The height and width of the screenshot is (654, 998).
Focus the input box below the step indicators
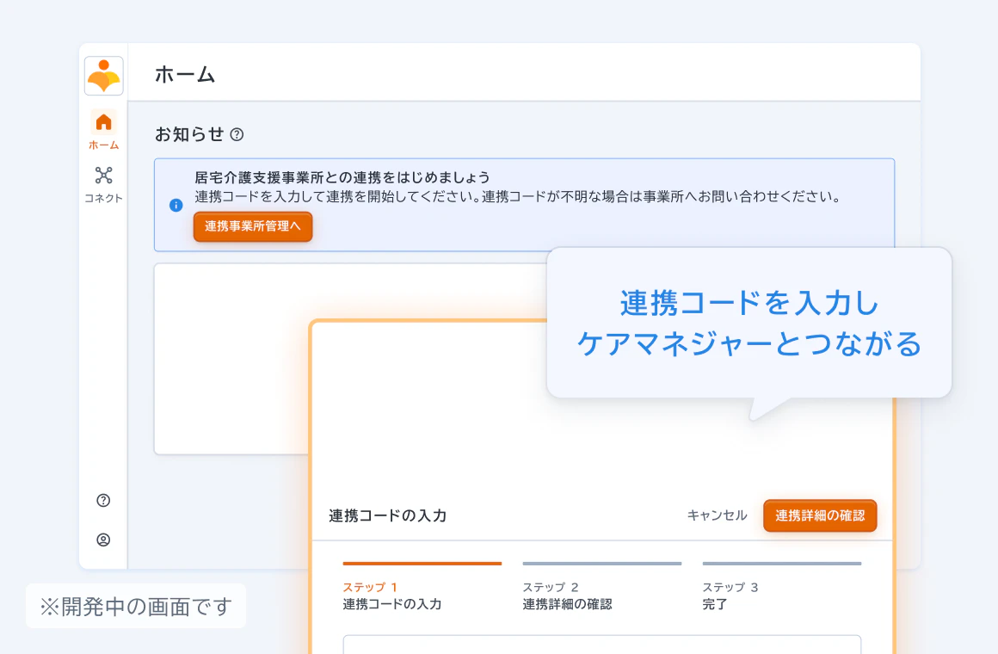pos(601,645)
